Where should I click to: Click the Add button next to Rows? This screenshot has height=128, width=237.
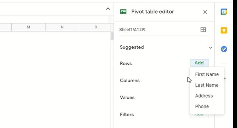coord(199,63)
